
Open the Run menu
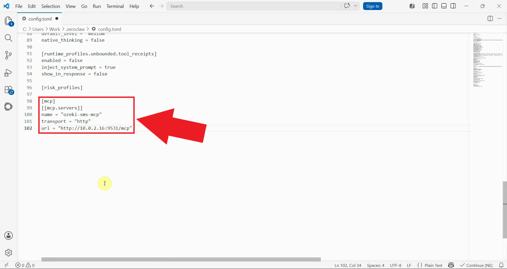pyautogui.click(x=97, y=6)
